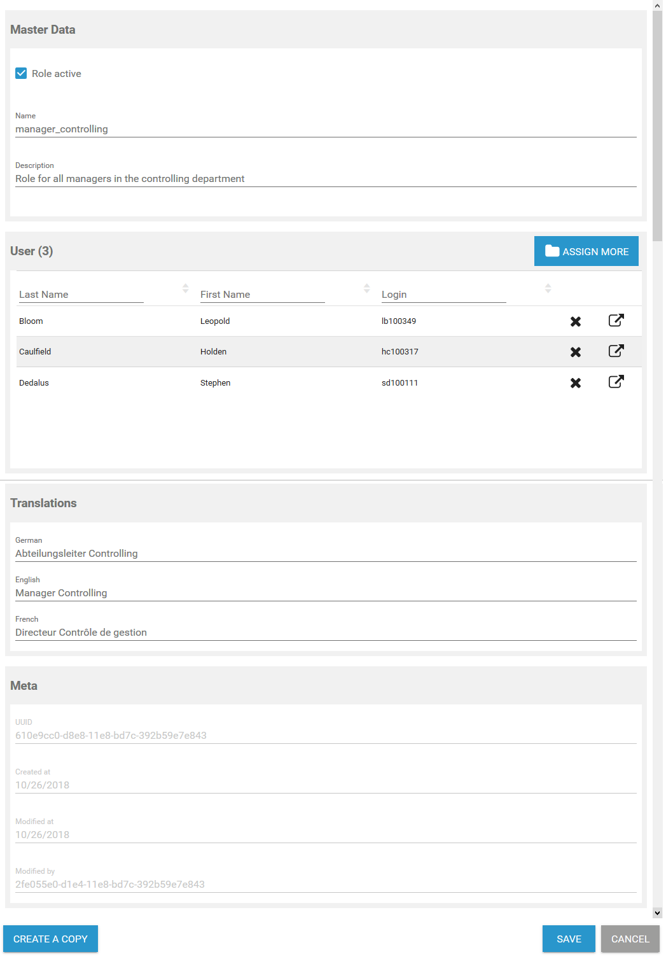Sort user table by Login
Viewport: 666px width, 959px height.
tap(548, 288)
